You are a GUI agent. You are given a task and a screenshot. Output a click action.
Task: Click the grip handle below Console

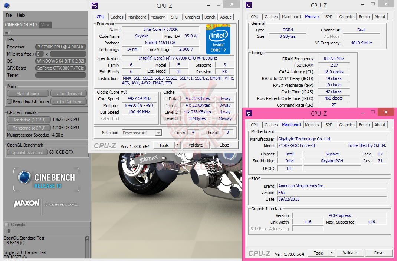coord(7,231)
